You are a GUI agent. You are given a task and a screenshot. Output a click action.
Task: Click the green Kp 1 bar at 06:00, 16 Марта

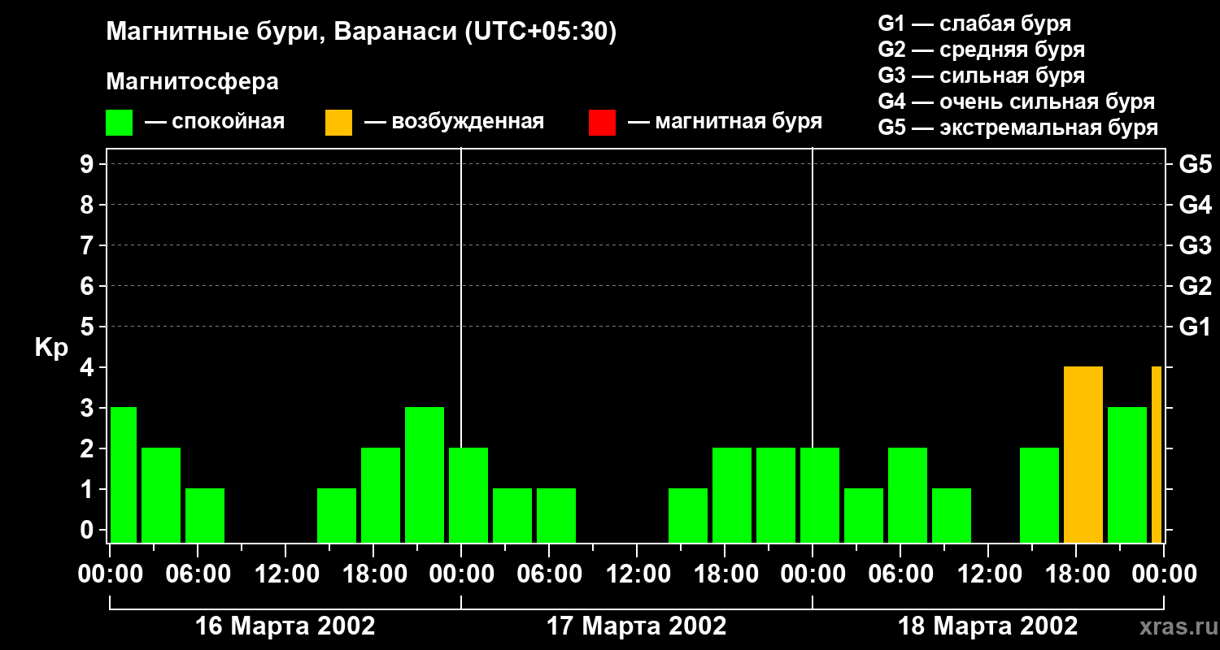pyautogui.click(x=205, y=515)
